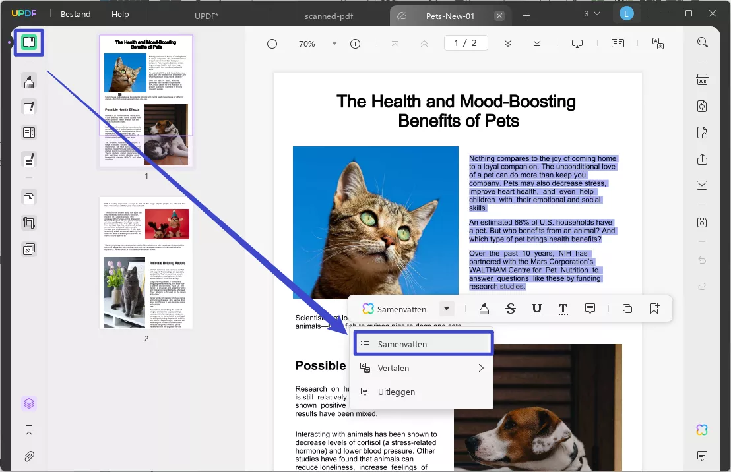The width and height of the screenshot is (731, 472).
Task: Select the highlighter comment tool in sidebar
Action: pos(29,82)
